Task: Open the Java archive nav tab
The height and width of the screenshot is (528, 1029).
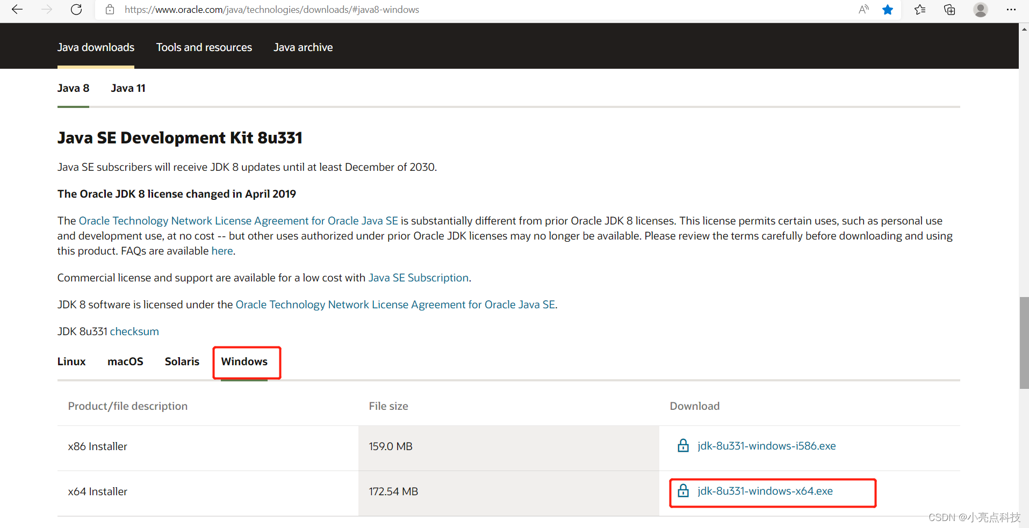Action: [x=303, y=47]
